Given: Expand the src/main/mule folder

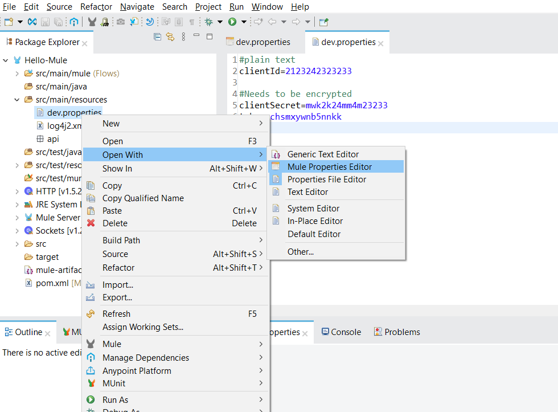Looking at the screenshot, I should [x=17, y=74].
